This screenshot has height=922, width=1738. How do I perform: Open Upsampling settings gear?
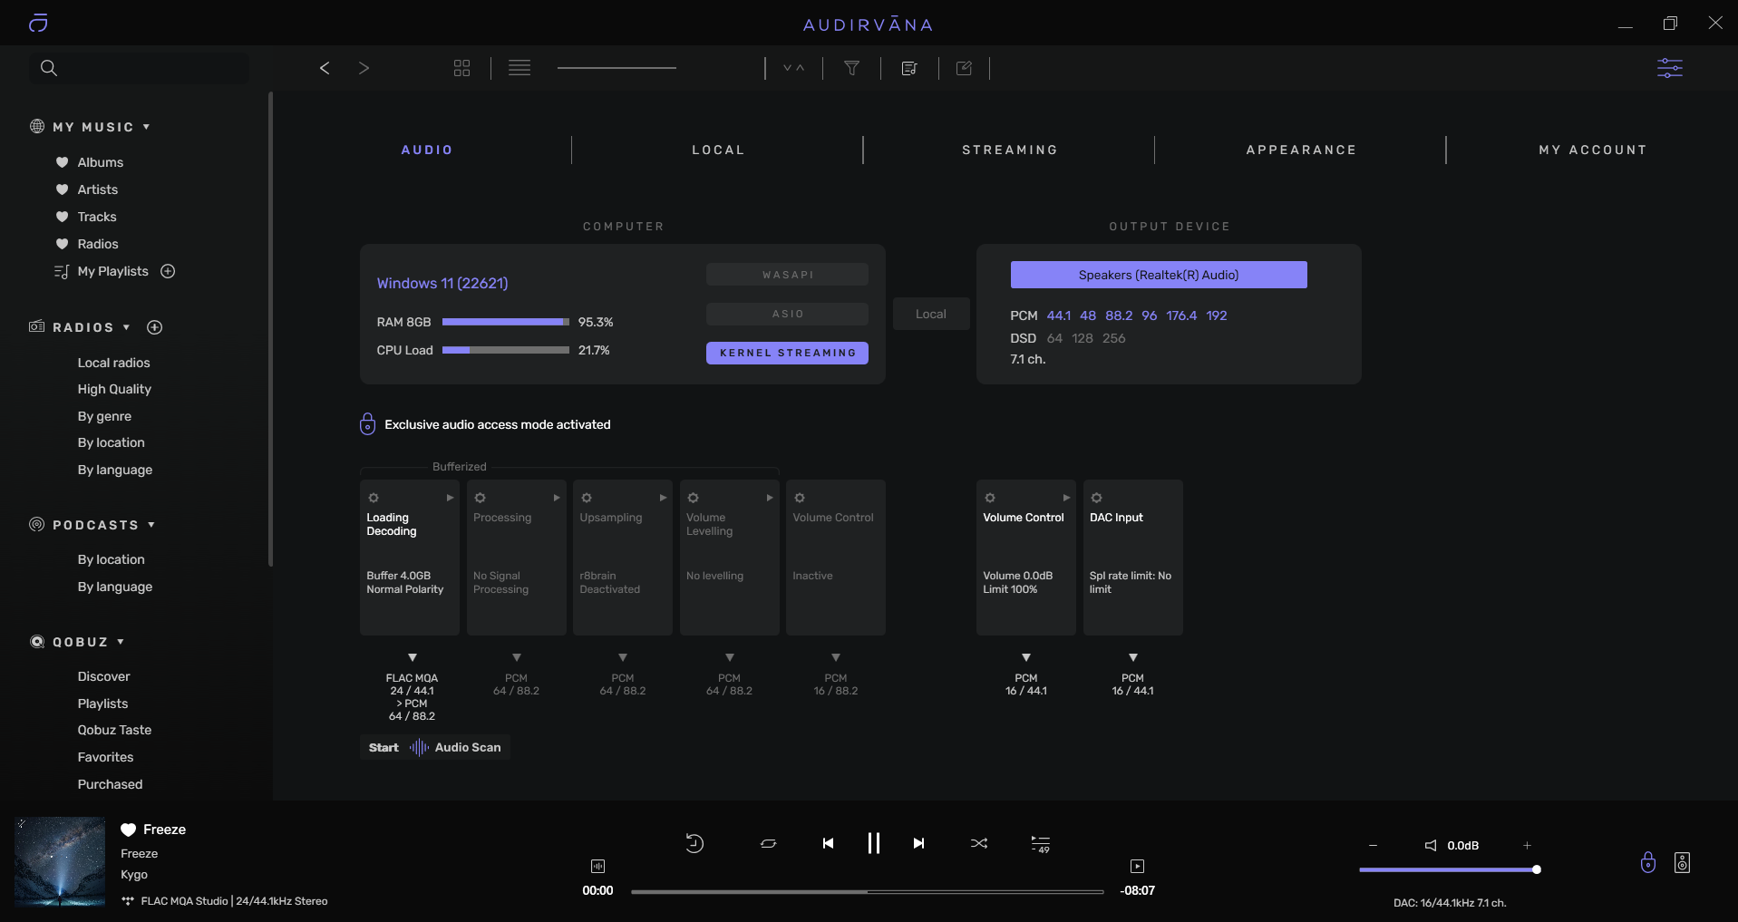(587, 498)
